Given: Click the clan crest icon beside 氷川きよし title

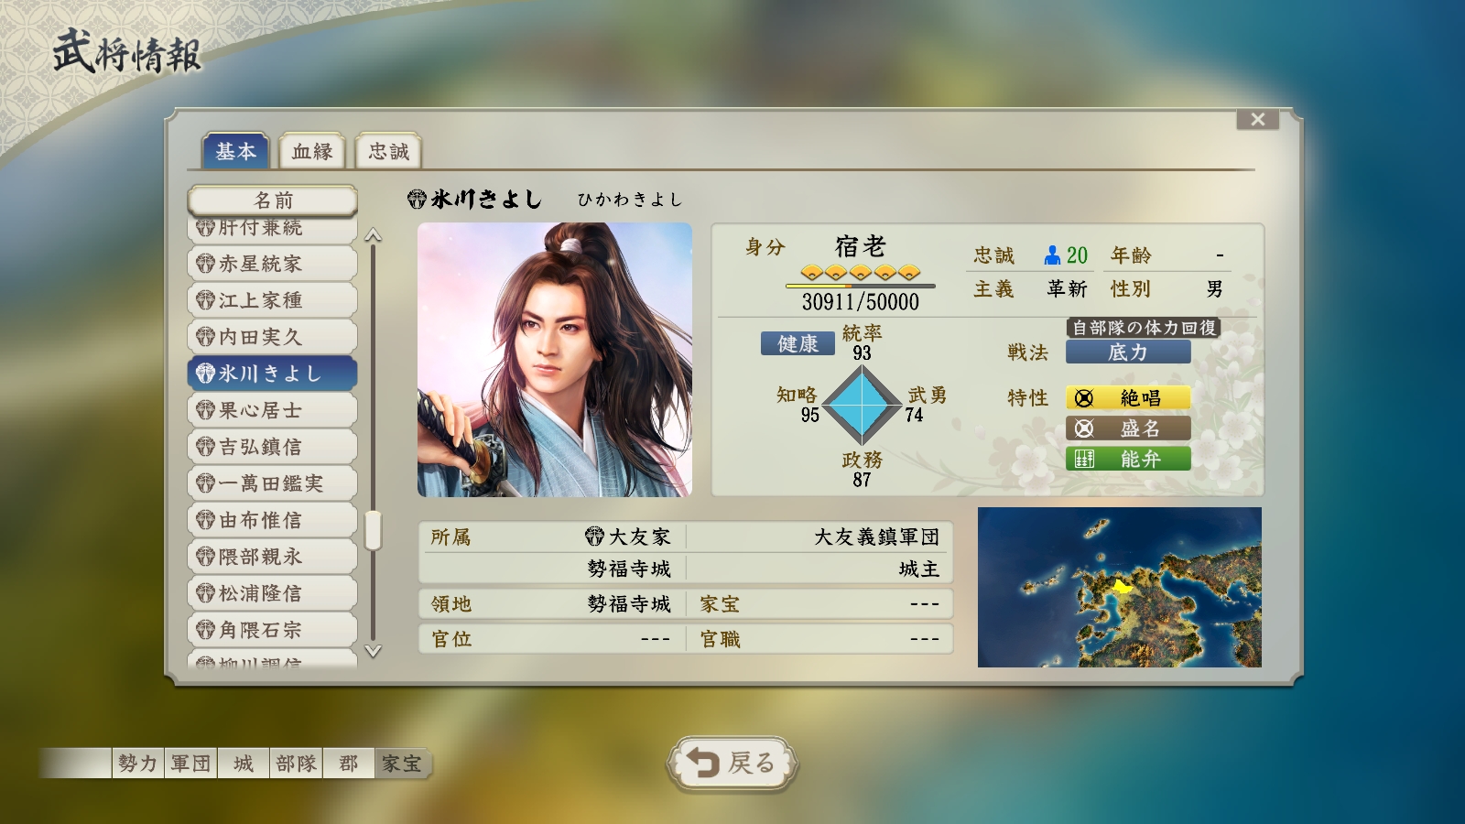Looking at the screenshot, I should point(417,199).
